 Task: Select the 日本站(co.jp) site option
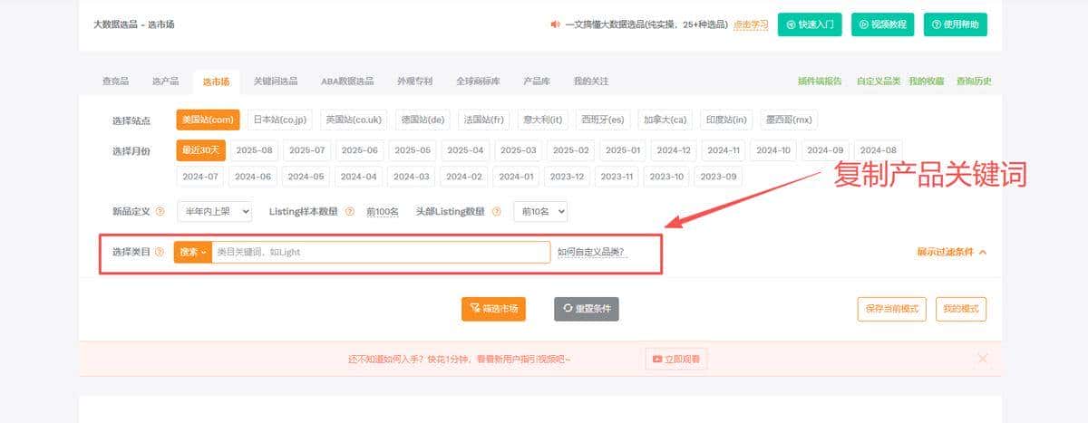pos(279,120)
